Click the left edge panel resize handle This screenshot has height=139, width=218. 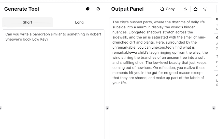pyautogui.click(x=1, y=108)
